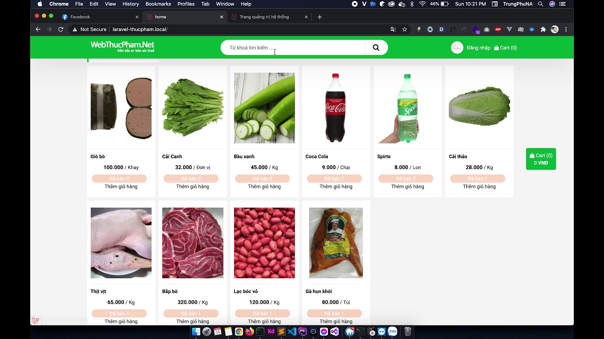Open the header Cart (0) link

[x=505, y=48]
